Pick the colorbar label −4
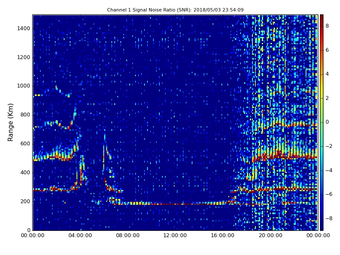 tap(328, 170)
